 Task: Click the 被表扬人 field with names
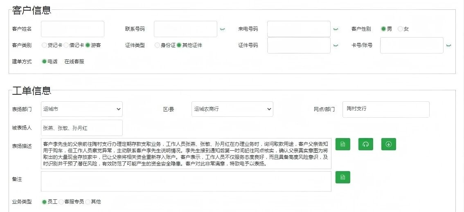pyautogui.click(x=81, y=128)
